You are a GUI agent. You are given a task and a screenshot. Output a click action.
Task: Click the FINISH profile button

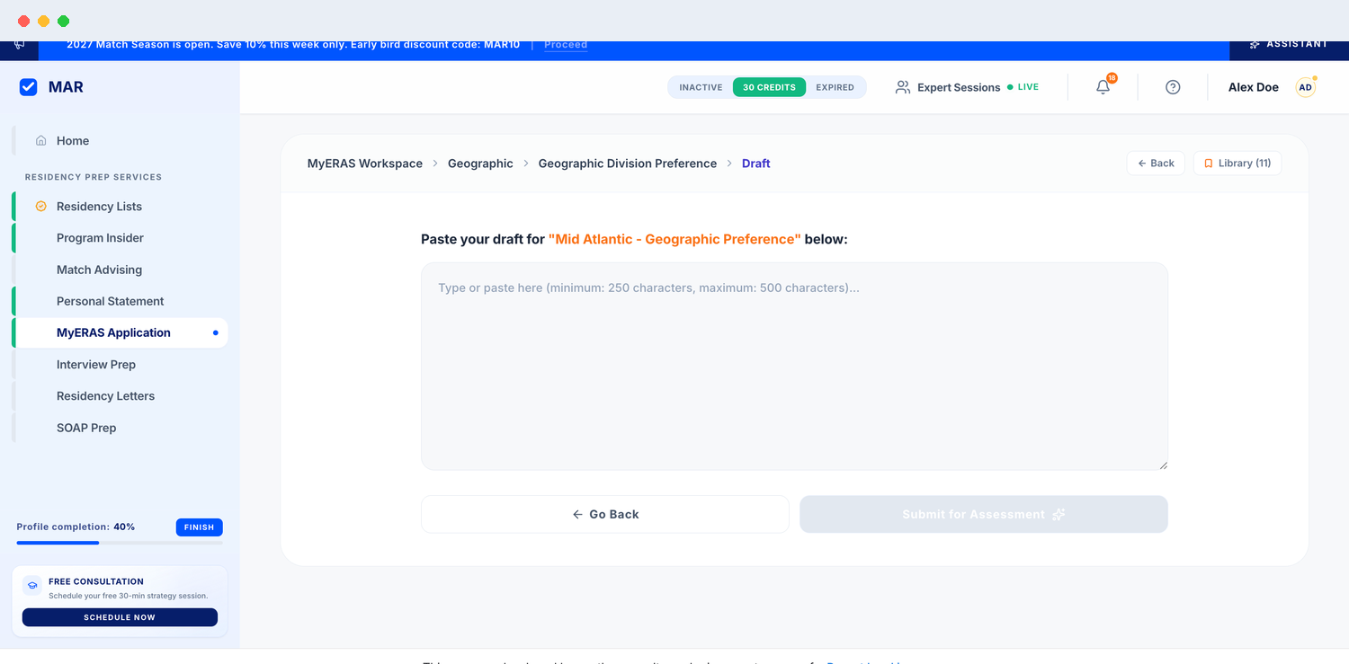199,527
